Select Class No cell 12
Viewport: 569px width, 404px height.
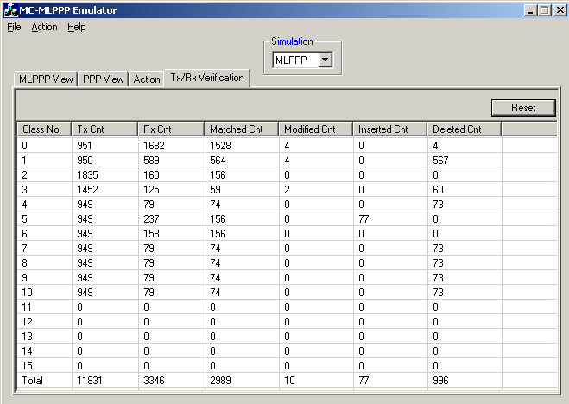coord(28,322)
